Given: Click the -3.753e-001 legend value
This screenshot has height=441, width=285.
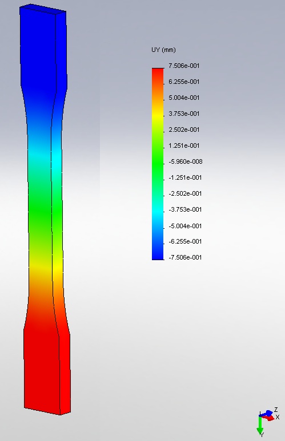Looking at the screenshot, I should click(x=185, y=209).
